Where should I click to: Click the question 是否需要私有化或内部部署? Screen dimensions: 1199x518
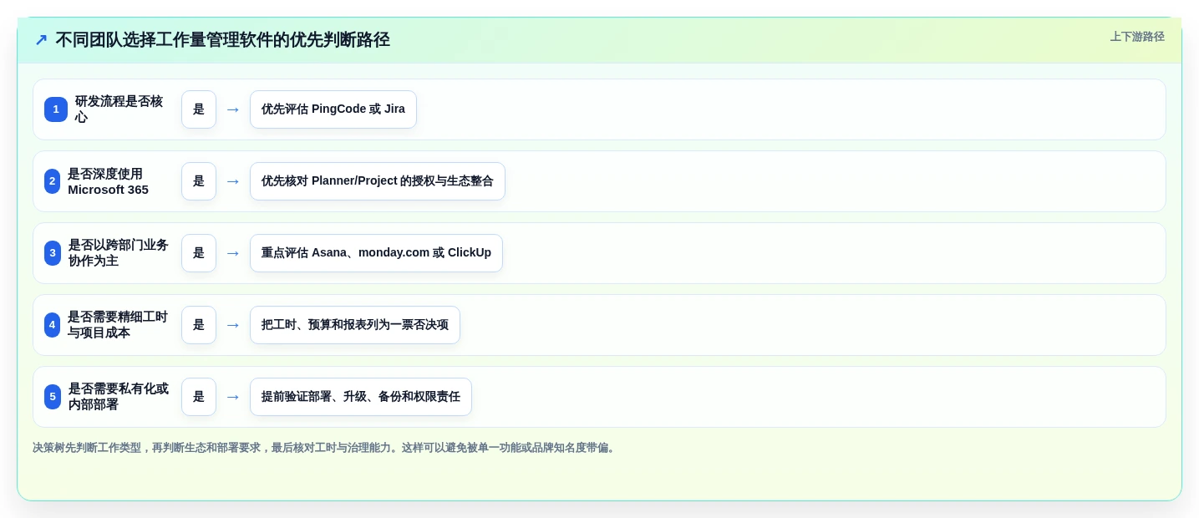[x=119, y=397]
